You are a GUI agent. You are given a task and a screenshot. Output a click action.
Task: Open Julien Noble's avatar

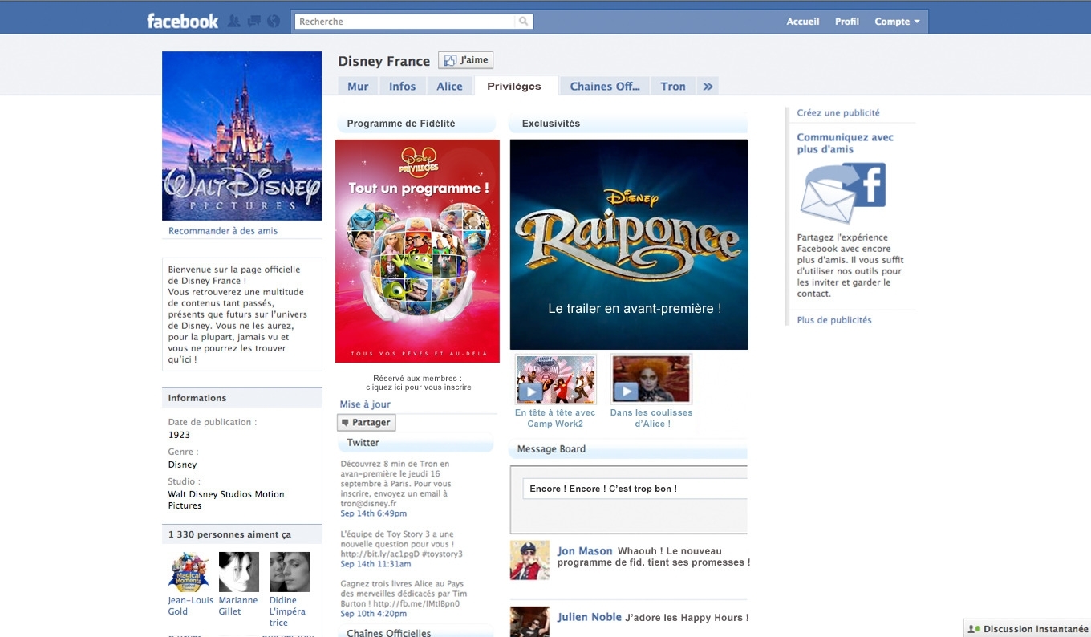(x=529, y=622)
